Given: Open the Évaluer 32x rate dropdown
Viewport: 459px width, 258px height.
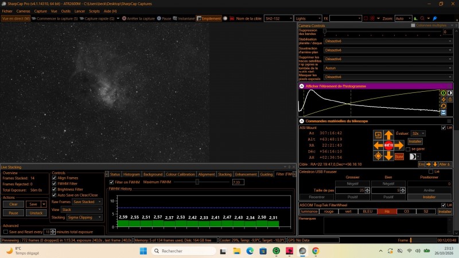Looking at the screenshot, I should 418,134.
